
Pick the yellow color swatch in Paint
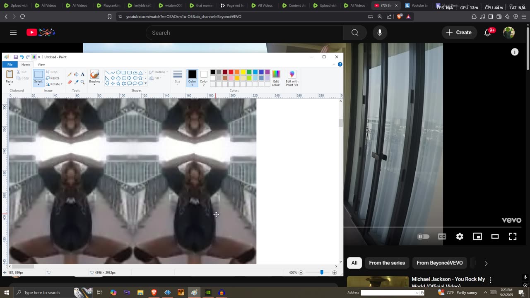243,72
